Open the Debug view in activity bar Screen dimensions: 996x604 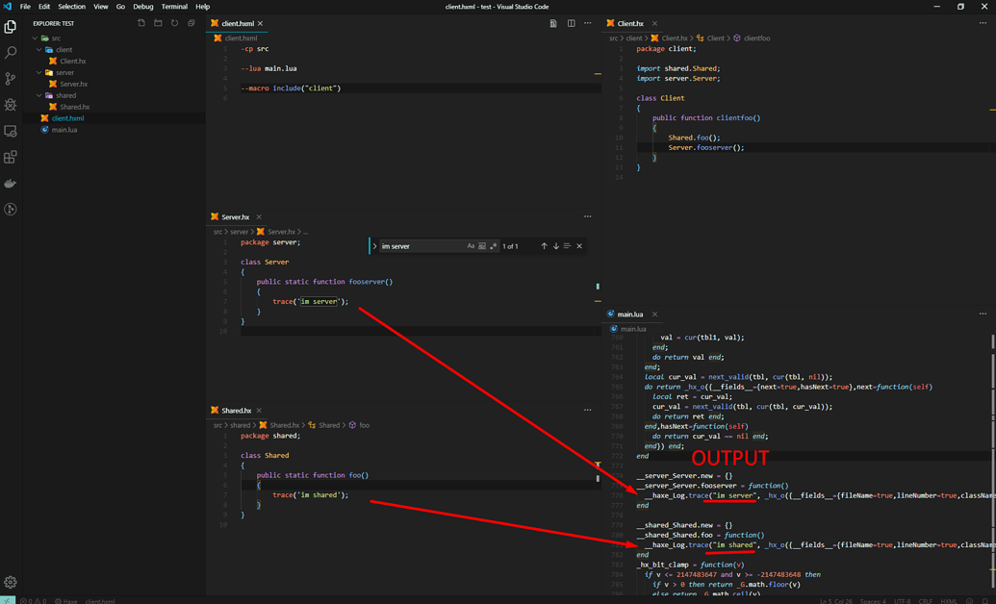point(11,105)
